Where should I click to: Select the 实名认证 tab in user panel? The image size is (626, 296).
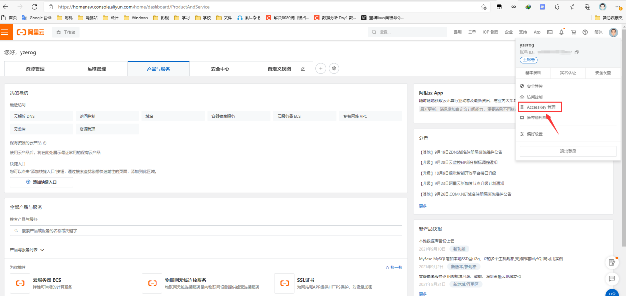(x=568, y=72)
